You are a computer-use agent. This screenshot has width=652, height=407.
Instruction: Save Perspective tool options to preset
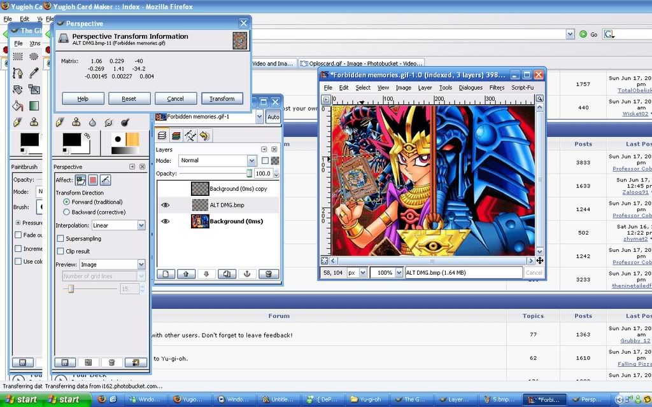[x=66, y=362]
